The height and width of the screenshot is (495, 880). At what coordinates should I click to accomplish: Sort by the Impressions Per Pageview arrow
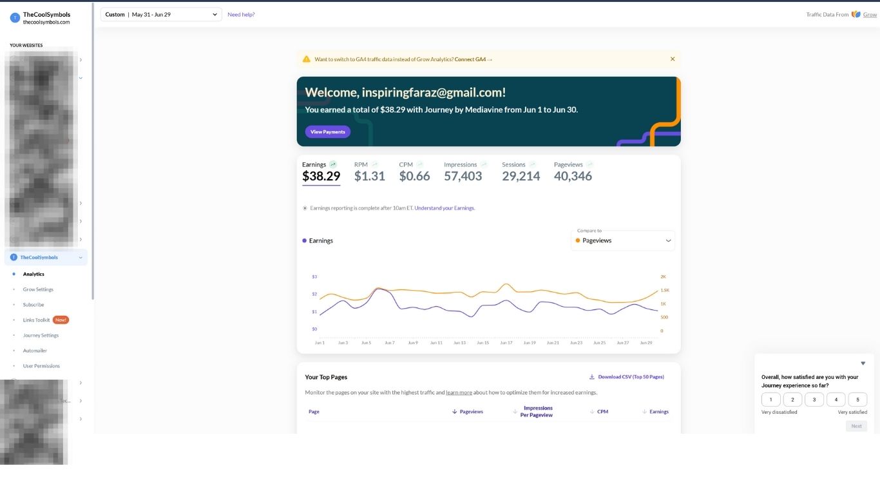click(515, 411)
